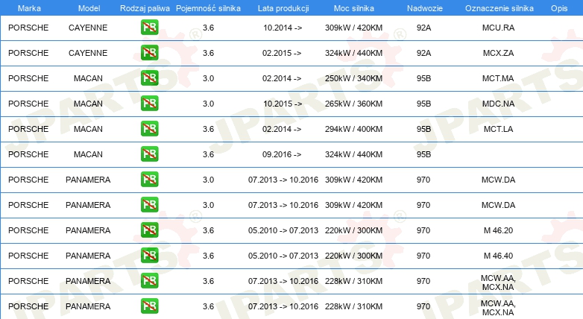
Task: Click 220kW / 300KM in the M 46.40 row
Action: coord(353,256)
